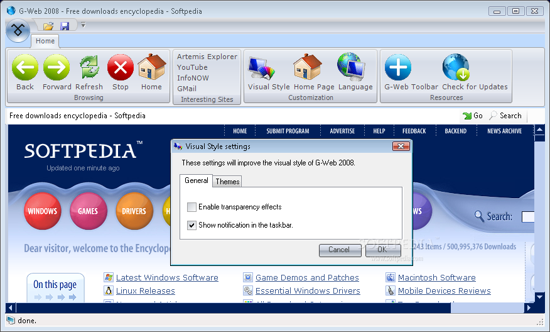Click the open folder quick-access icon
This screenshot has height=332, width=550.
[x=48, y=26]
